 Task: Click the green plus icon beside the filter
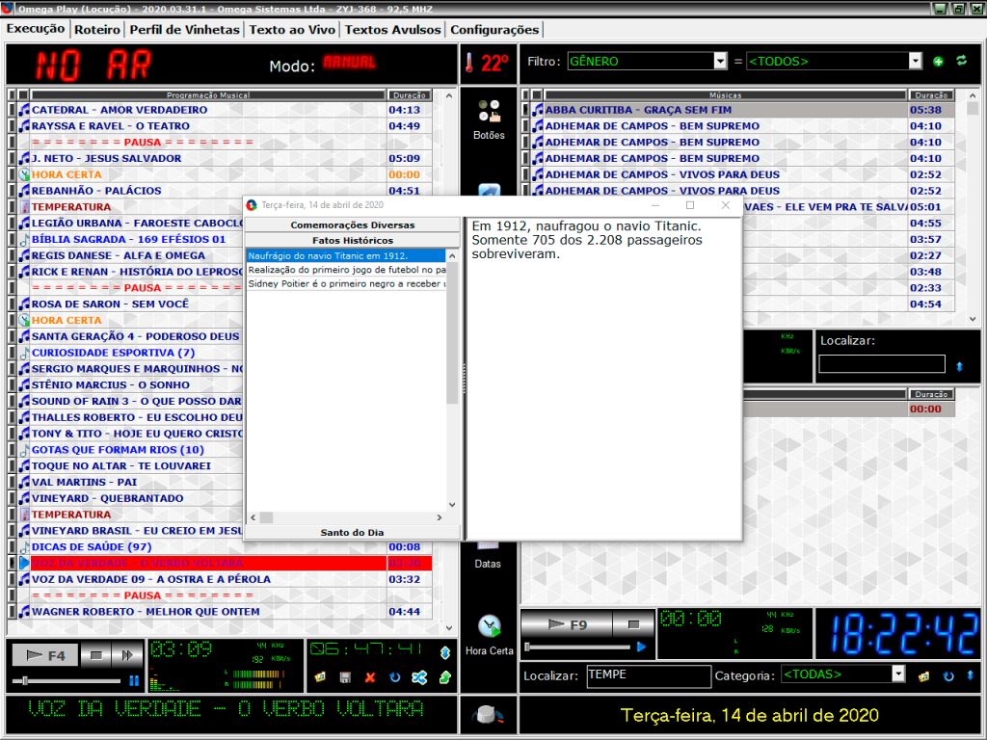pos(939,62)
